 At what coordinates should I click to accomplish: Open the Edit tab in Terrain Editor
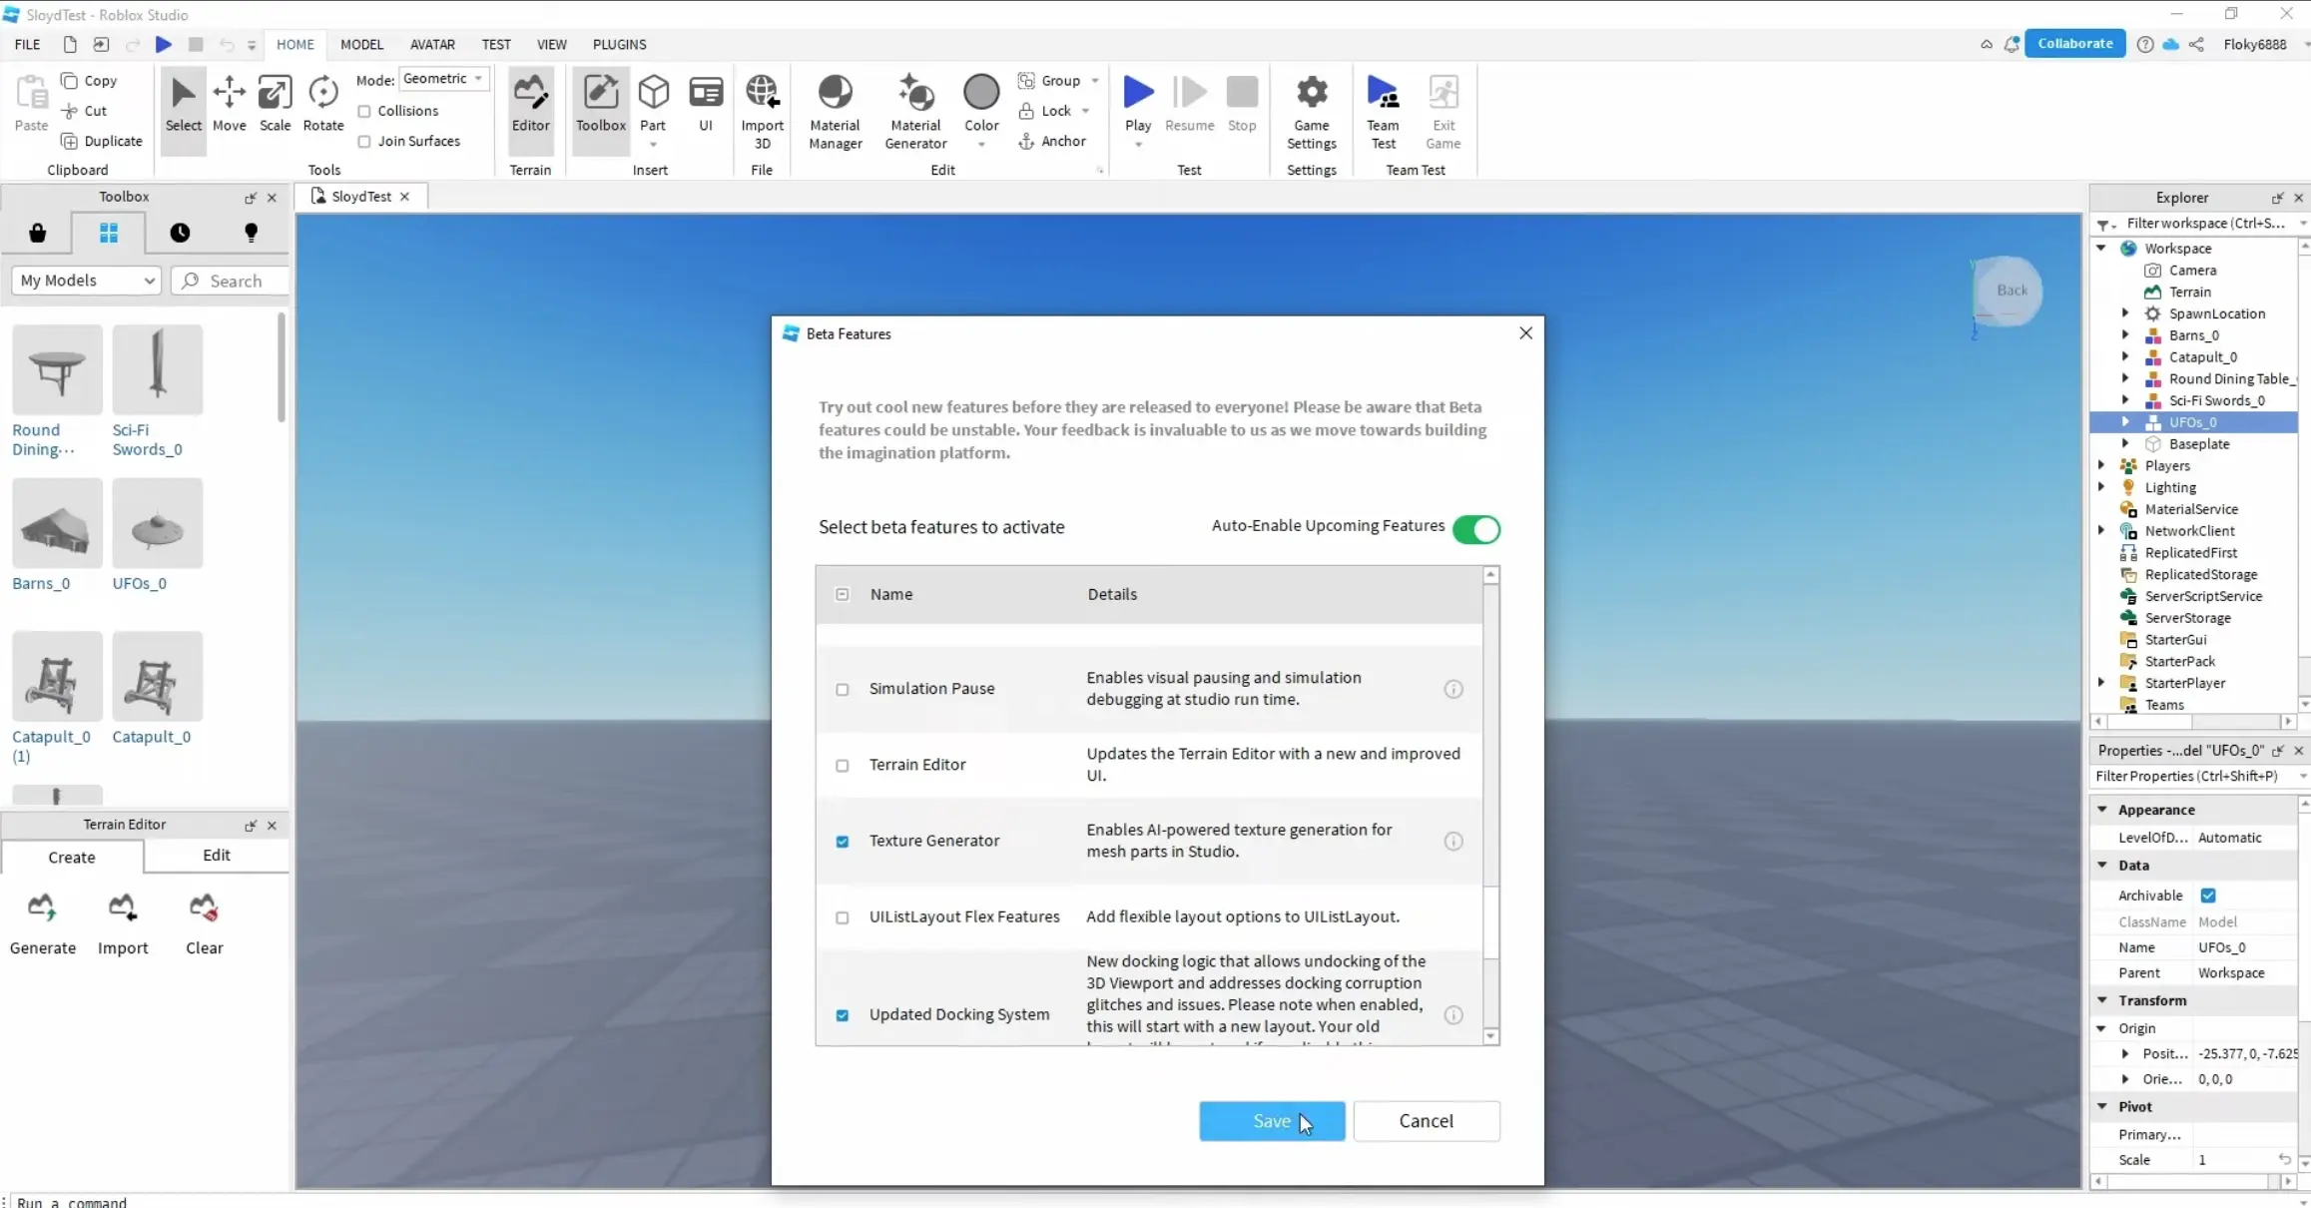point(216,856)
